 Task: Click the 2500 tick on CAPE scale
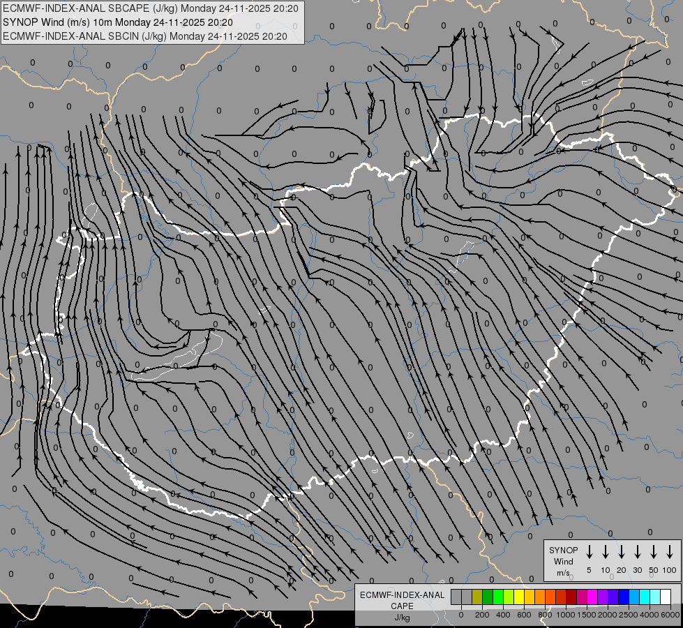pos(629,615)
